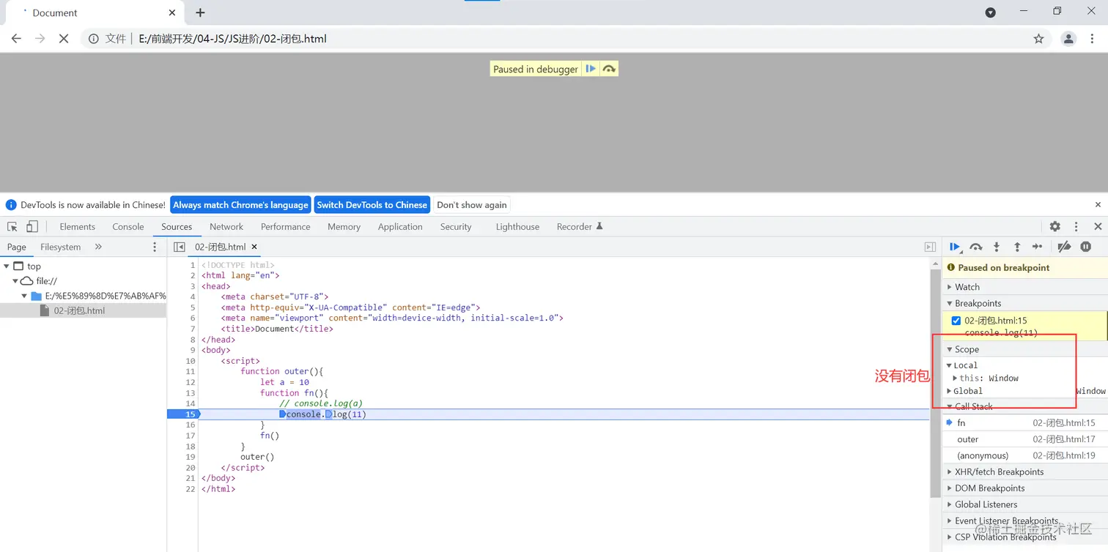The width and height of the screenshot is (1108, 552).
Task: Collapse the file:// tree node
Action: [x=15, y=281]
